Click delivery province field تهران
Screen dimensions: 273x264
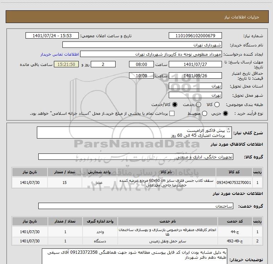195,86
